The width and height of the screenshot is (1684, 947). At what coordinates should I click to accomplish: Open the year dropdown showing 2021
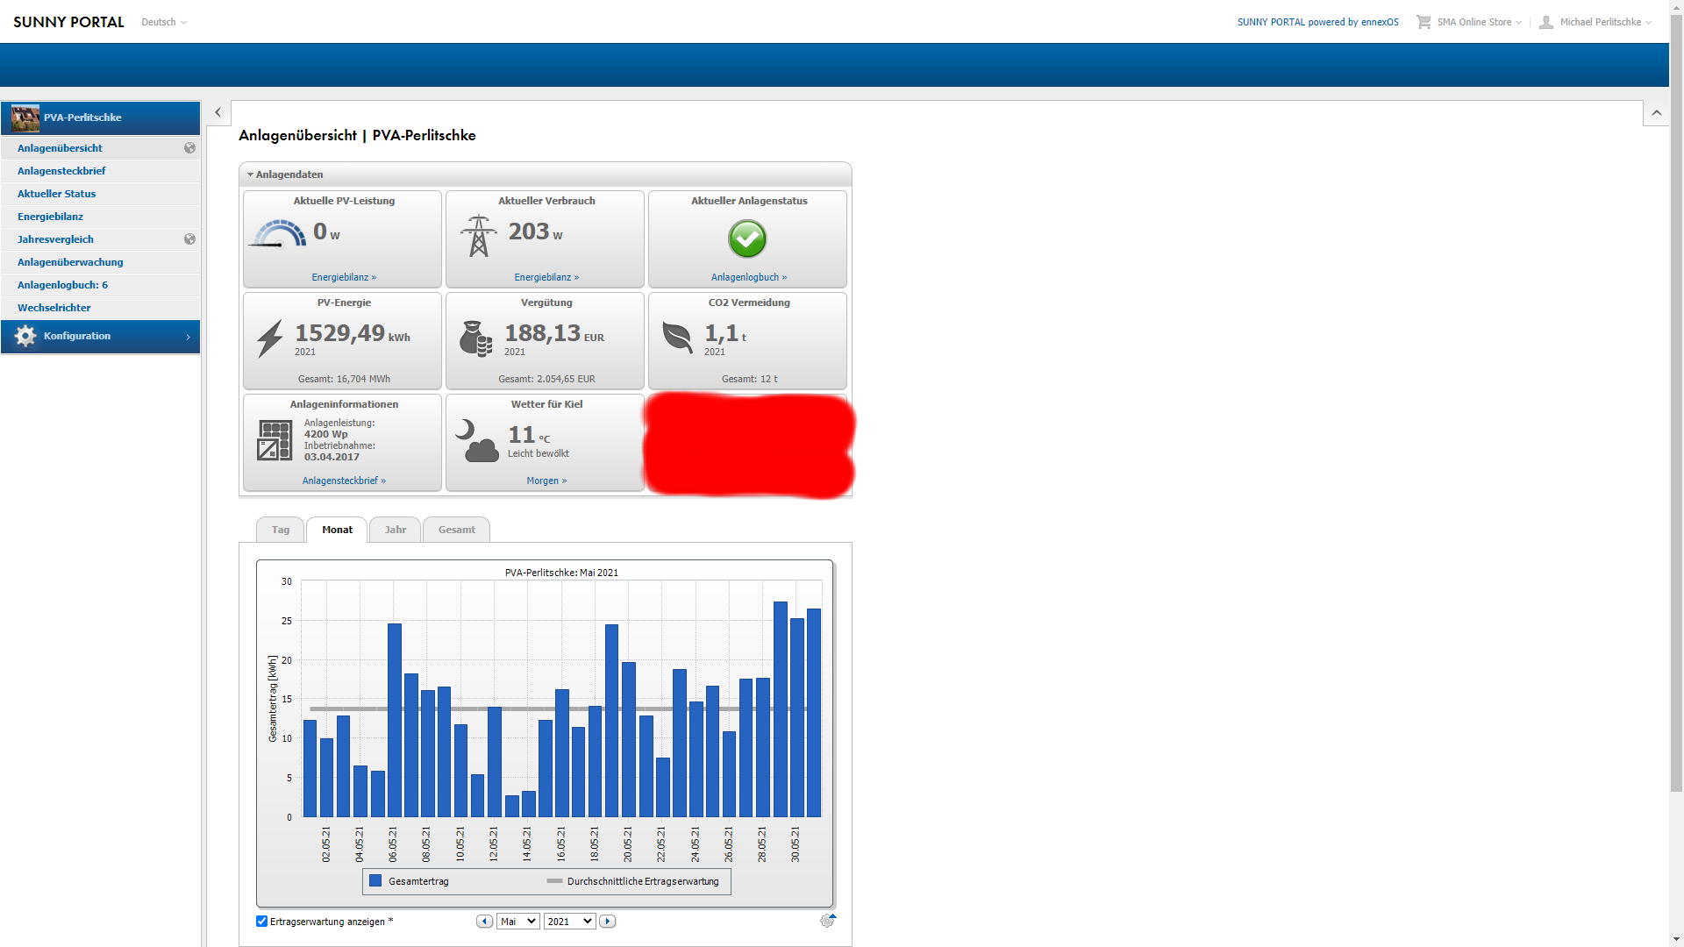569,922
